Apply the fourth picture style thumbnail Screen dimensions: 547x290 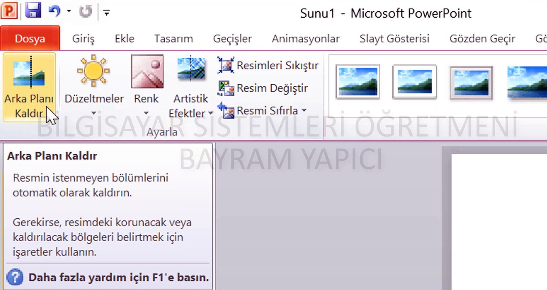pyautogui.click(x=526, y=82)
